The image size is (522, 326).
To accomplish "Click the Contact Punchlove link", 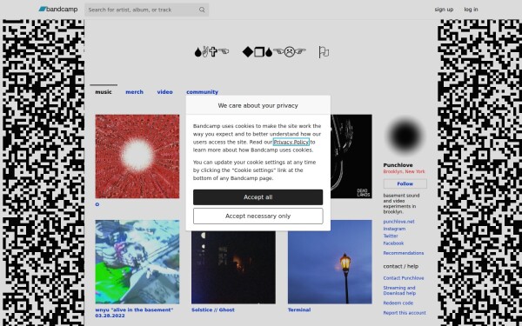I will (x=404, y=278).
